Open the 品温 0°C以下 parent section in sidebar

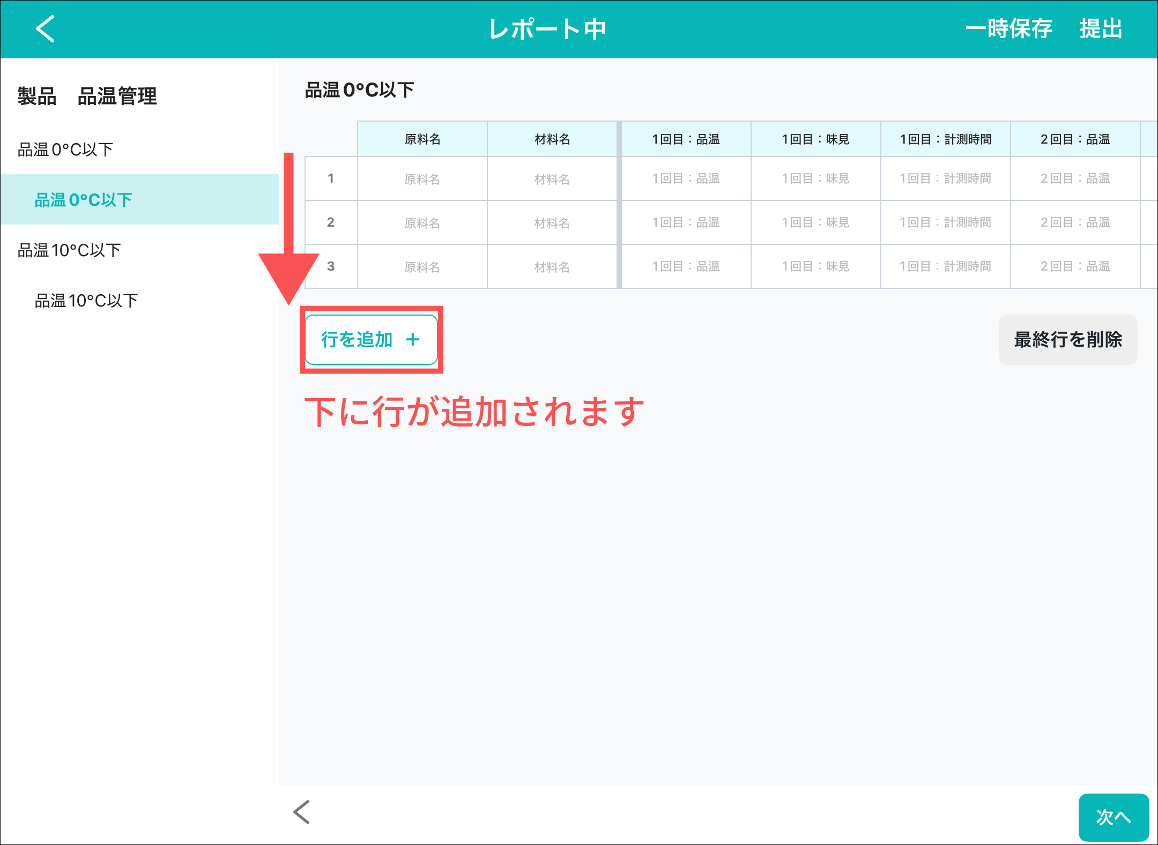click(65, 149)
